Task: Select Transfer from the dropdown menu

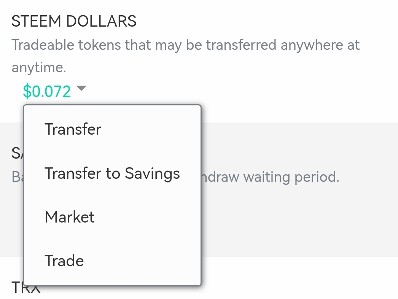Action: pos(73,129)
